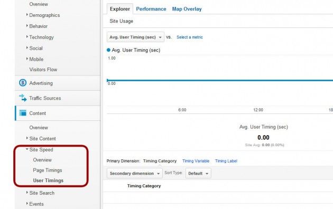Open Page Timings report
333x209 pixels.
48,170
